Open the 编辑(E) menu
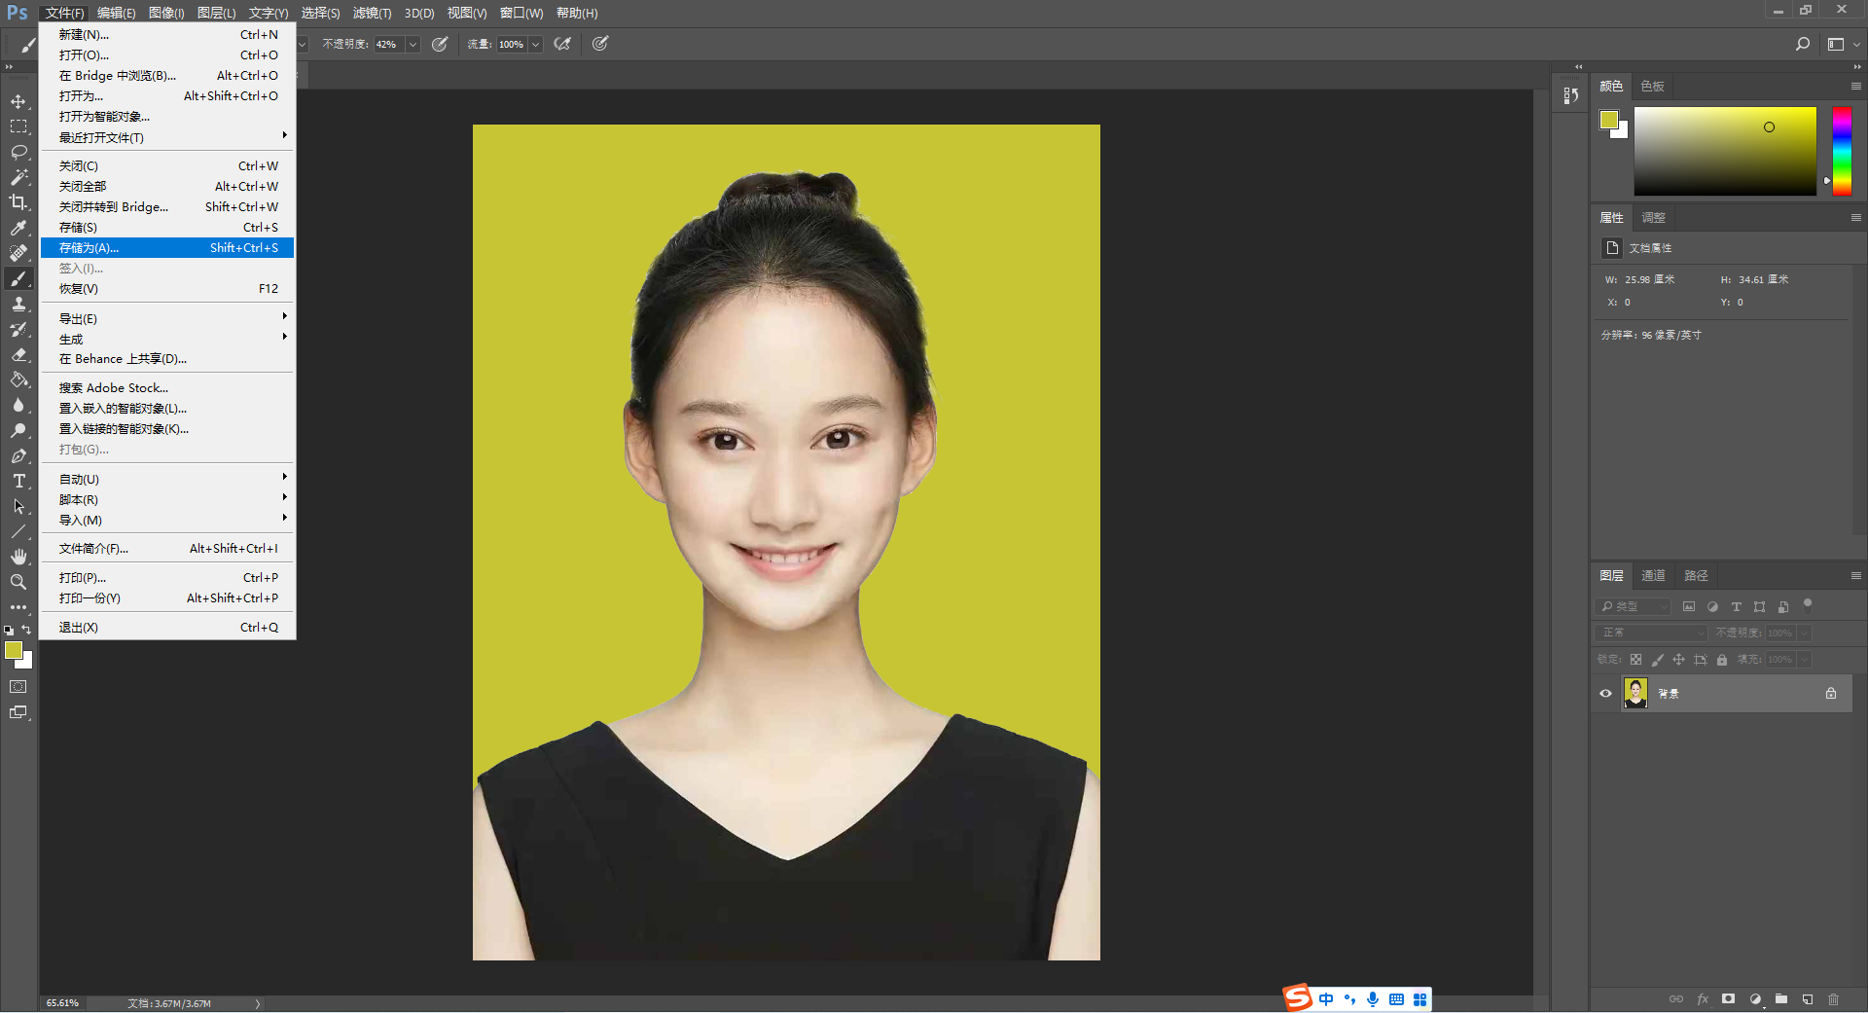1868x1013 pixels. point(116,13)
